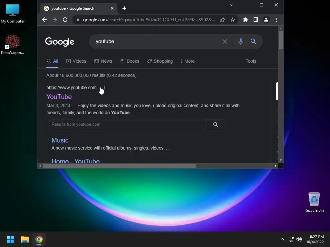
Task: Click the Chrome taskbar icon
Action: coord(39,239)
